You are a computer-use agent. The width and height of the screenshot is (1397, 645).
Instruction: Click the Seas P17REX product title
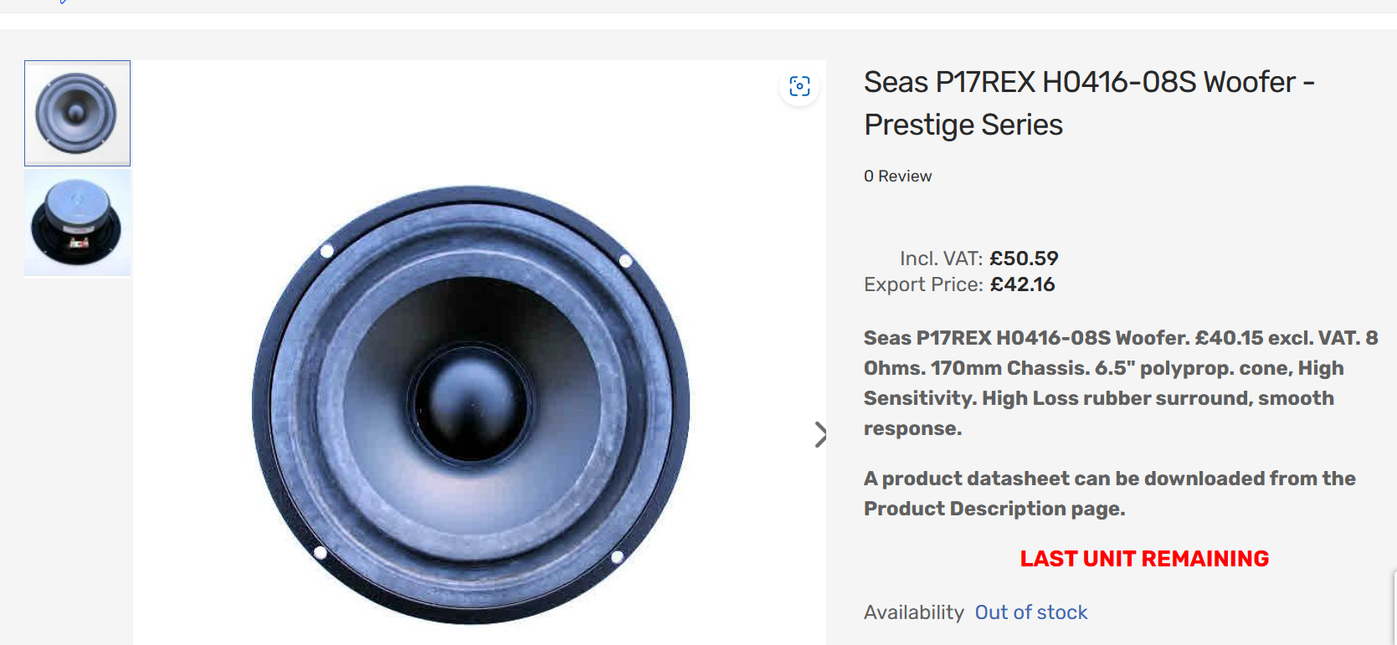[1088, 103]
